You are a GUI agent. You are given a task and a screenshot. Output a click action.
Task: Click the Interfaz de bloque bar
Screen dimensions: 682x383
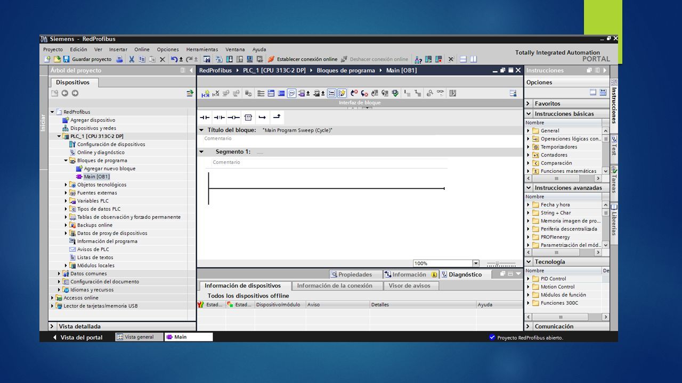[x=360, y=103]
